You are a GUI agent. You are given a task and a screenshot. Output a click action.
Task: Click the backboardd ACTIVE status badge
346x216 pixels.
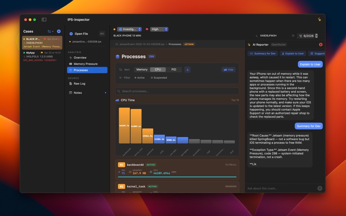151,165
